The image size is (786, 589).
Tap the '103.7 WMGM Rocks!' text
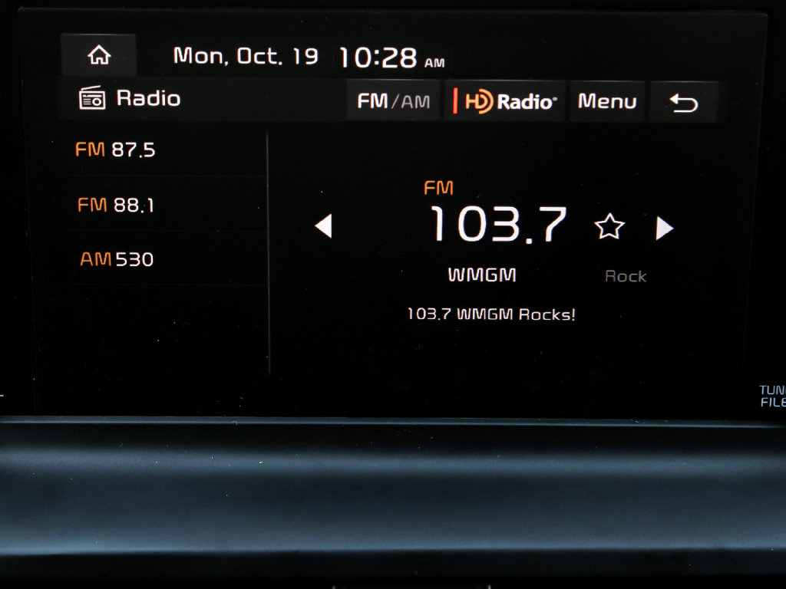[491, 314]
